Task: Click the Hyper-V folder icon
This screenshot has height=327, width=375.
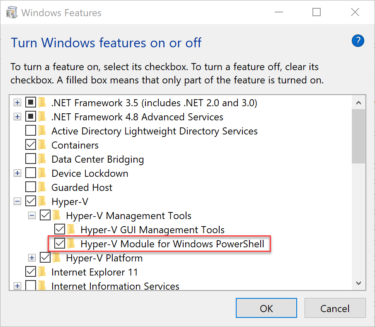Action: tap(42, 201)
